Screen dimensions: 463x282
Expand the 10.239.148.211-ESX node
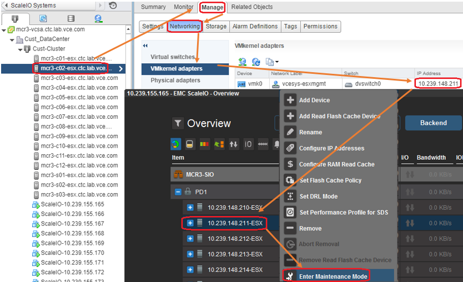[190, 223]
